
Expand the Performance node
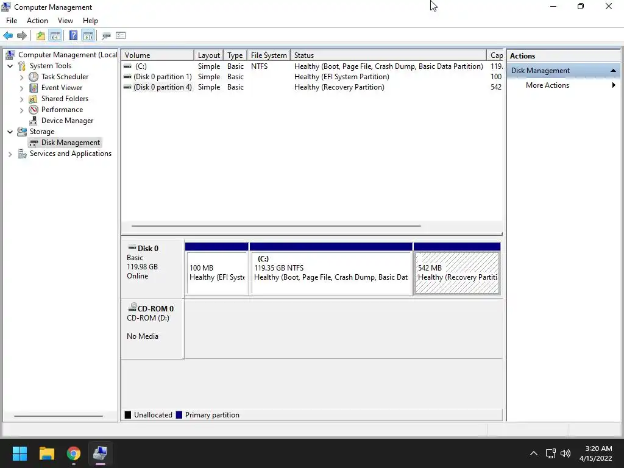coord(22,110)
